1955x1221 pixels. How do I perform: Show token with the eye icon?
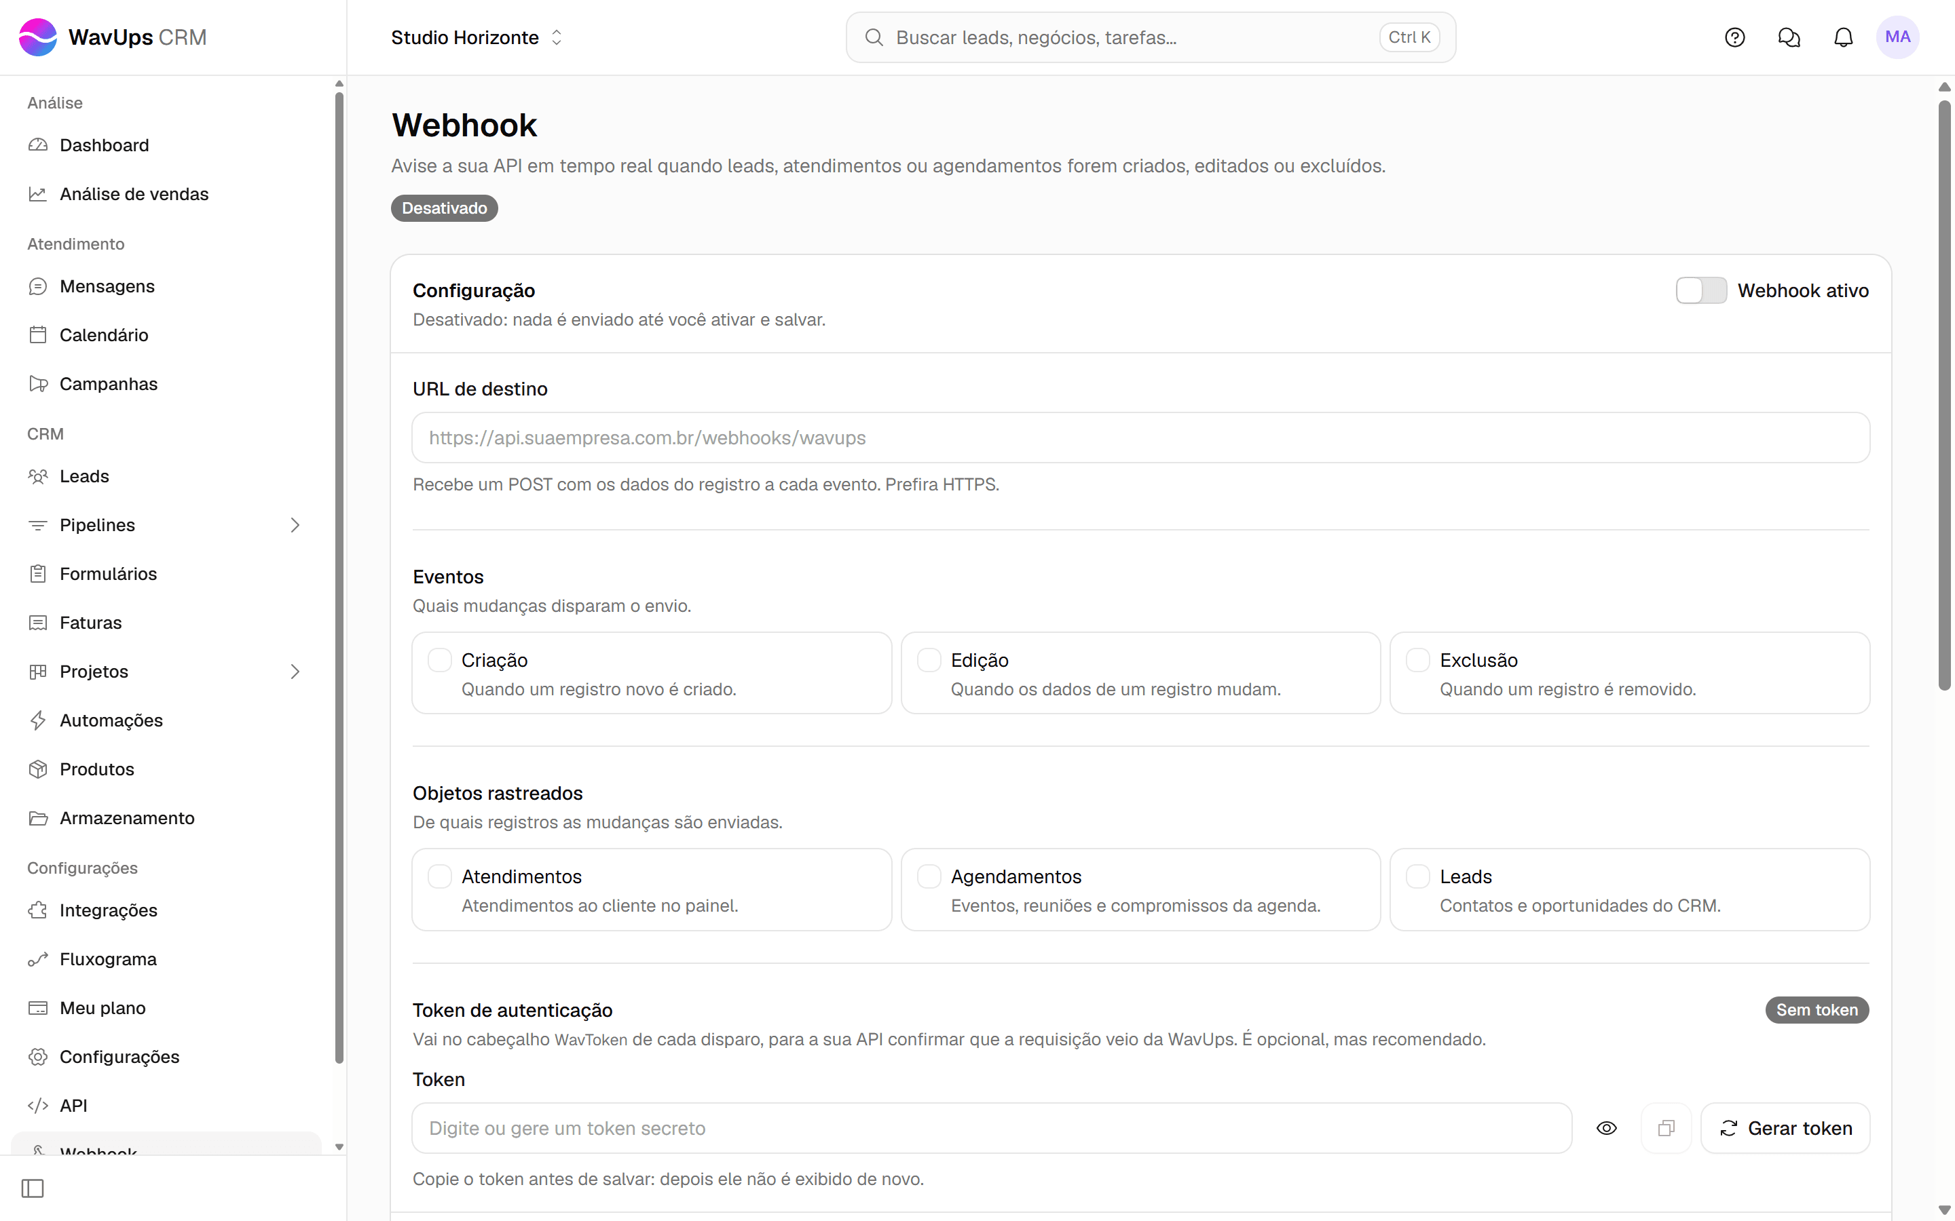[1607, 1128]
